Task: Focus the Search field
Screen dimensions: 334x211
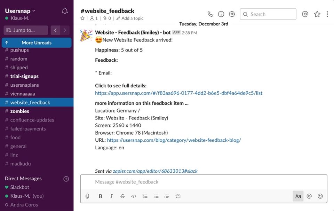Action: pos(268,14)
